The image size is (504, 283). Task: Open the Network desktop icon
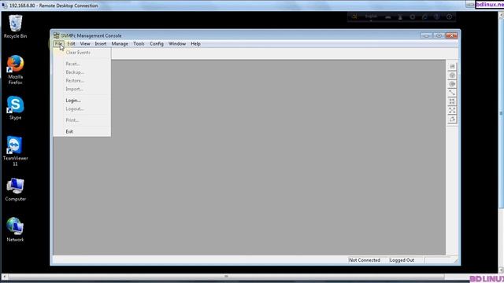point(15,230)
